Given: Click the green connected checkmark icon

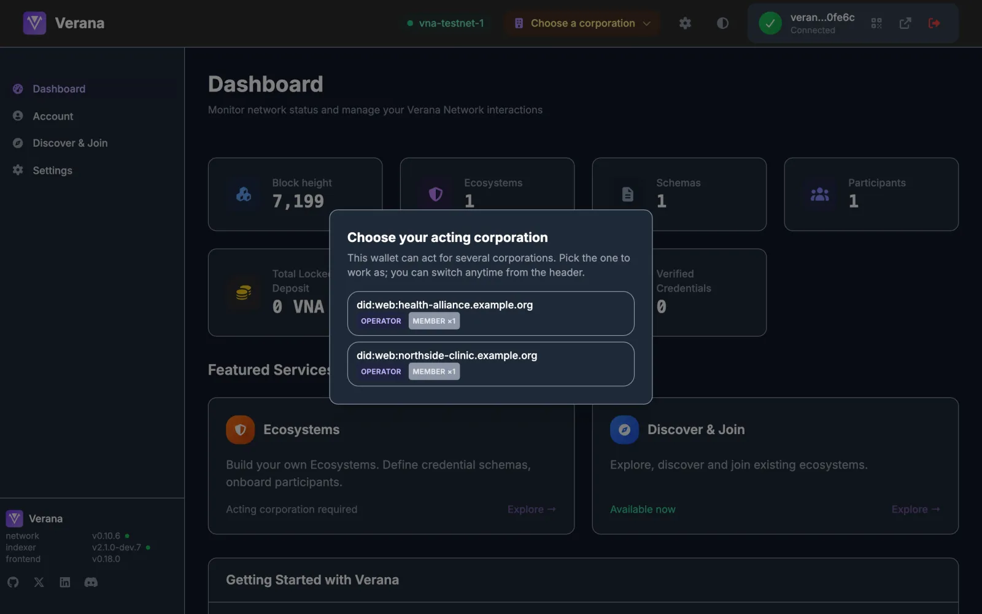Looking at the screenshot, I should click(770, 23).
